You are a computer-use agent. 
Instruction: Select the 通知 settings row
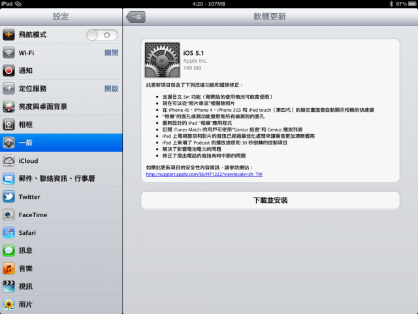click(61, 71)
